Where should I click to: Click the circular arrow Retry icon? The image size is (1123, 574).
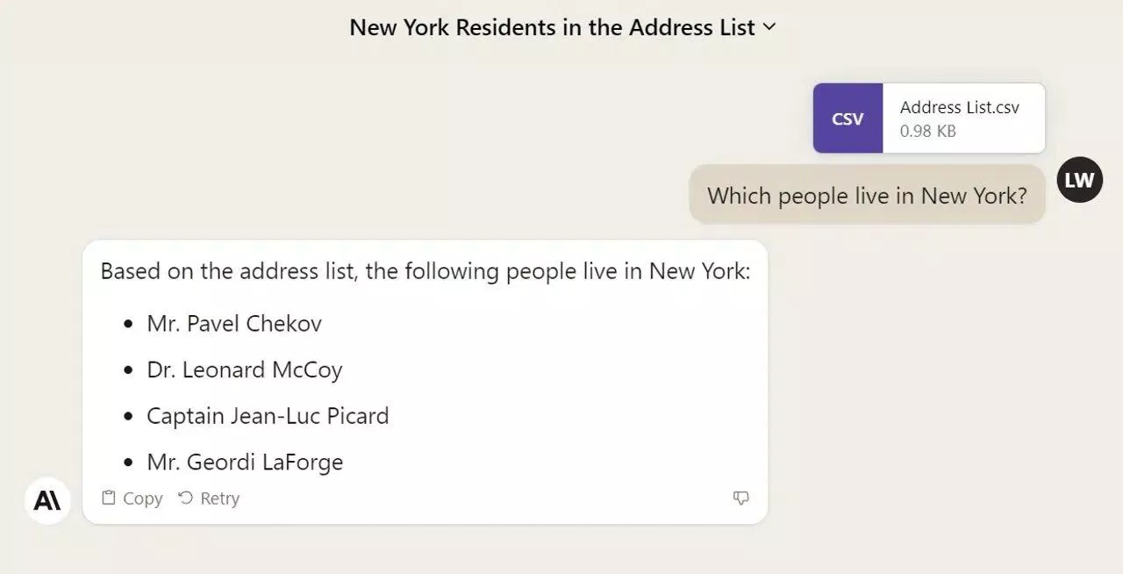click(185, 499)
